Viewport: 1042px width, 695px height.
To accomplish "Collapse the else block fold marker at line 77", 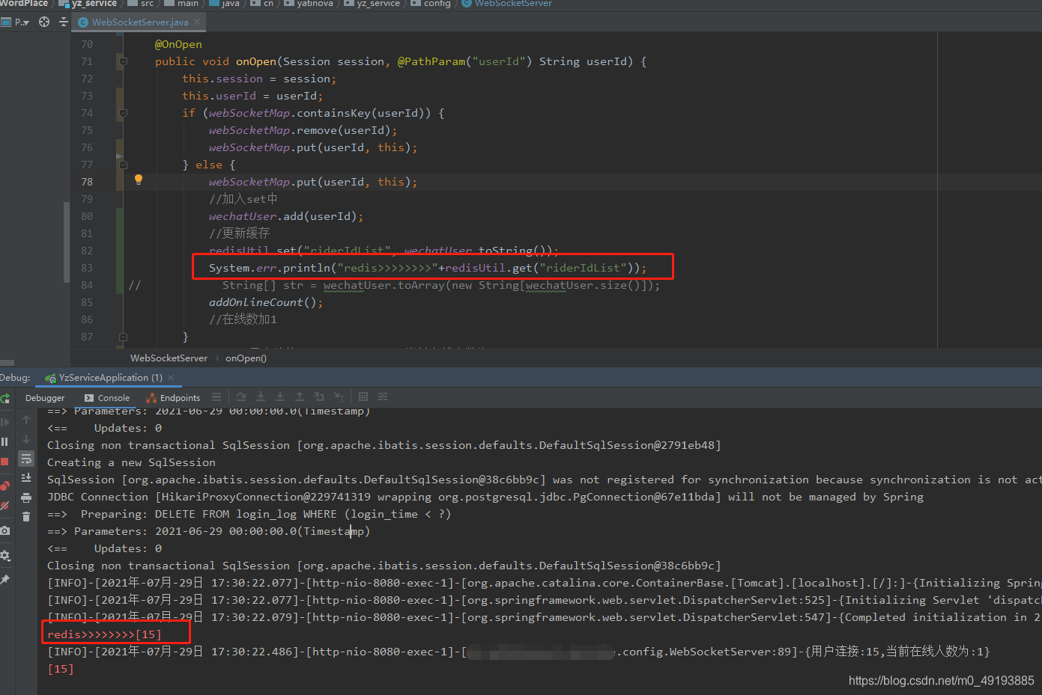I will click(x=124, y=165).
